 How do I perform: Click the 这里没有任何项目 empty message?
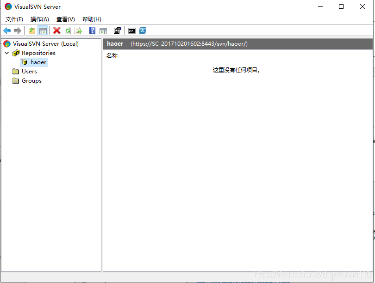[x=236, y=70]
